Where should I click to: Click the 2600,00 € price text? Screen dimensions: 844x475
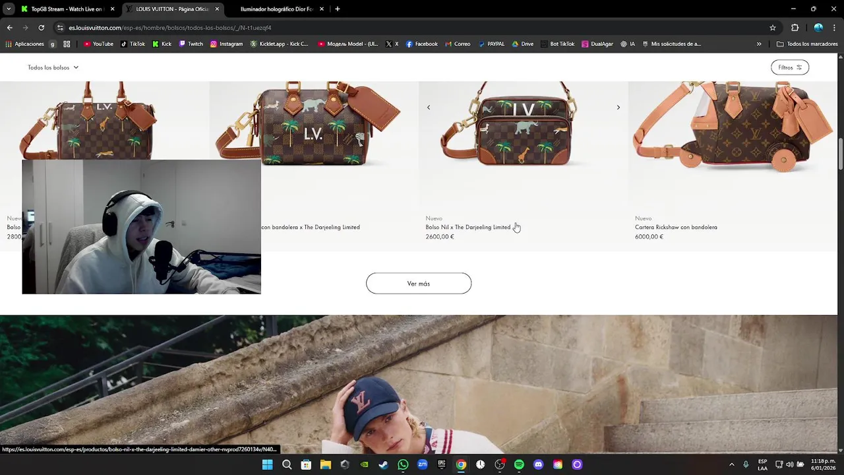point(440,237)
